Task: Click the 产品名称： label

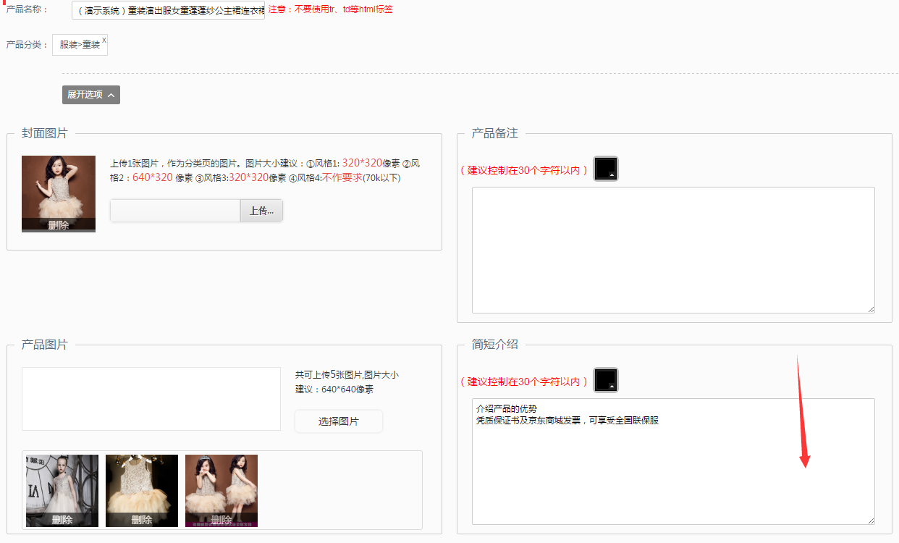Action: [x=27, y=9]
